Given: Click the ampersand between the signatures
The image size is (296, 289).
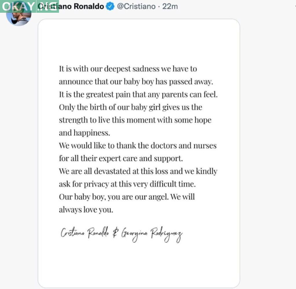Looking at the screenshot, I should coord(113,233).
